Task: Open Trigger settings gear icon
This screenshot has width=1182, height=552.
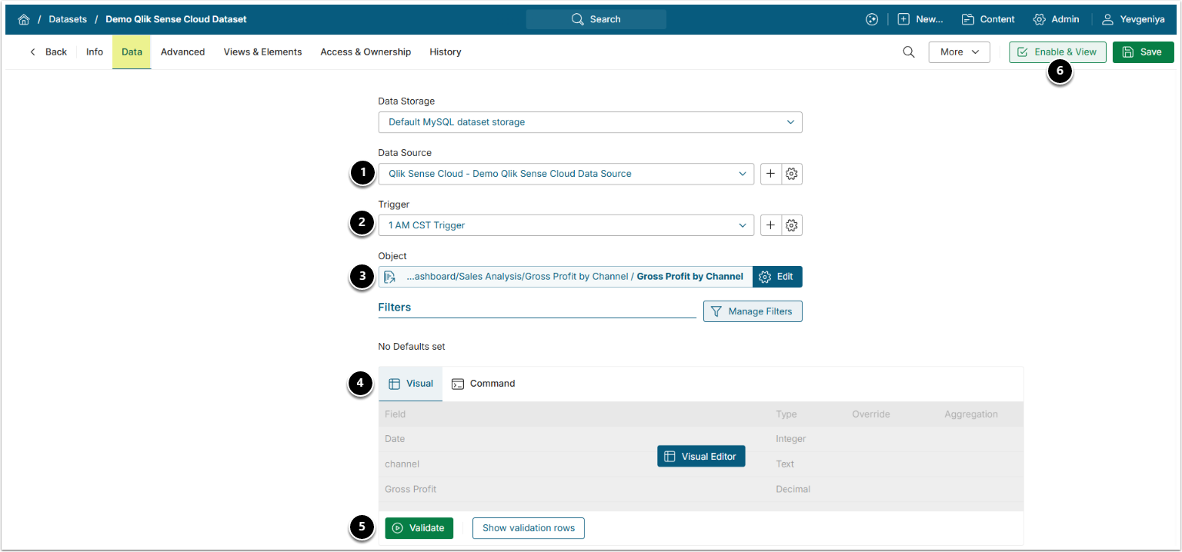Action: pyautogui.click(x=792, y=225)
